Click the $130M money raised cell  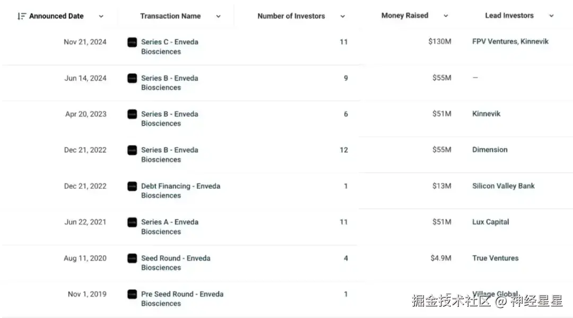(440, 41)
